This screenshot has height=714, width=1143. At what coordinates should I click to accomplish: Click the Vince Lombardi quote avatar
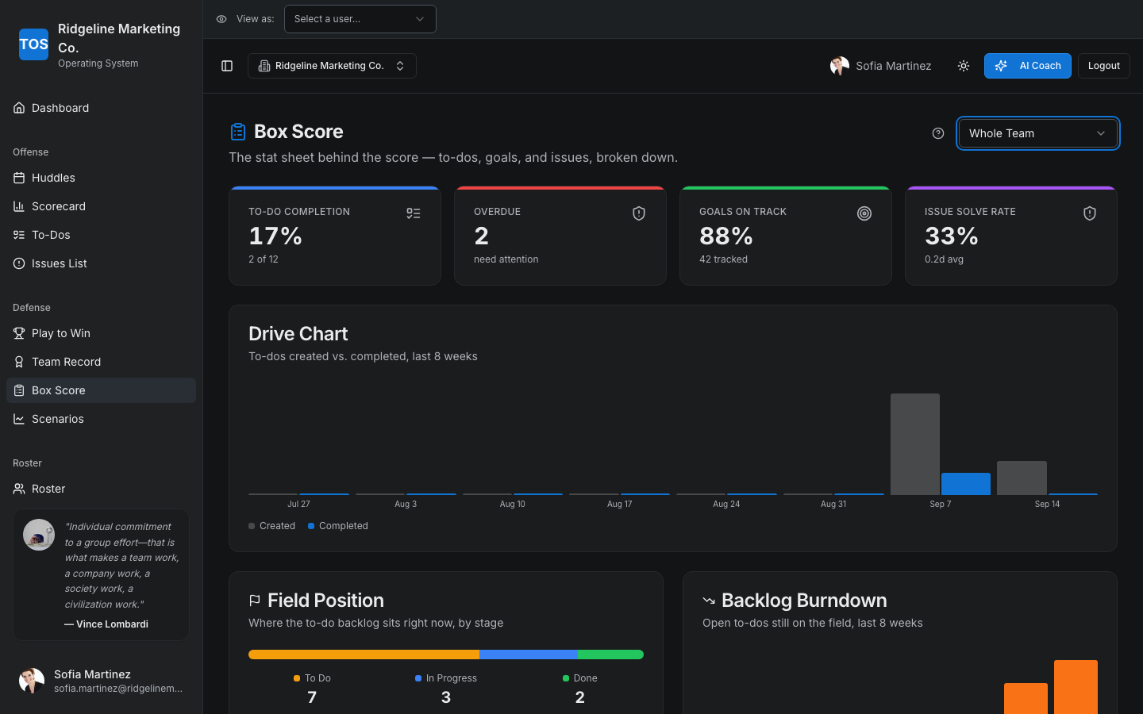click(39, 535)
